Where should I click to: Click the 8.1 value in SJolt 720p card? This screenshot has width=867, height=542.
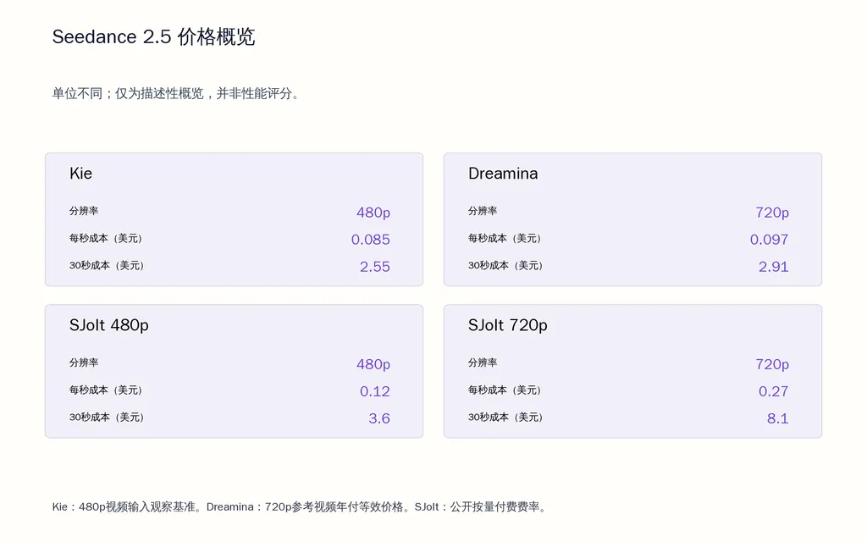pyautogui.click(x=778, y=418)
